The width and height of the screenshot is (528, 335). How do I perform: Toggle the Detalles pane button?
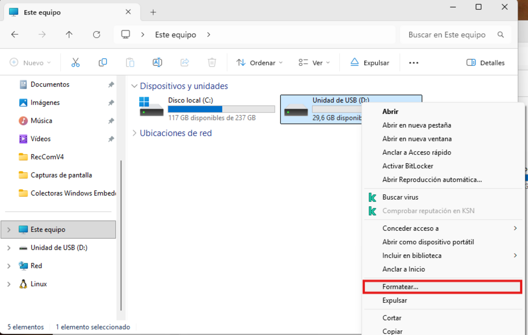(x=486, y=63)
